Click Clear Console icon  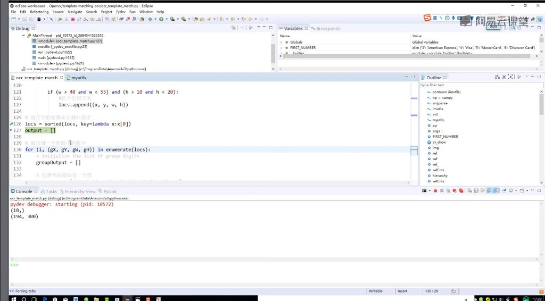point(469,190)
